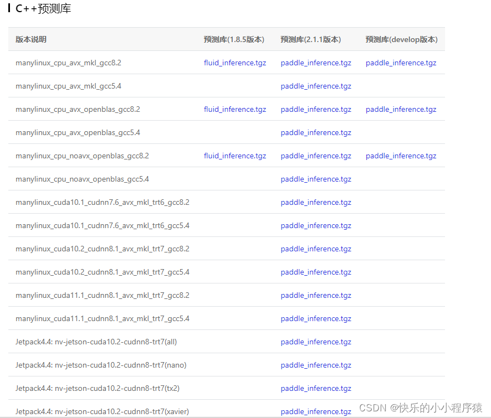Open paddle_inference.tgz for Jetpack4.4 trt7 tx2
Viewport: 491px width, 418px height.
(315, 388)
